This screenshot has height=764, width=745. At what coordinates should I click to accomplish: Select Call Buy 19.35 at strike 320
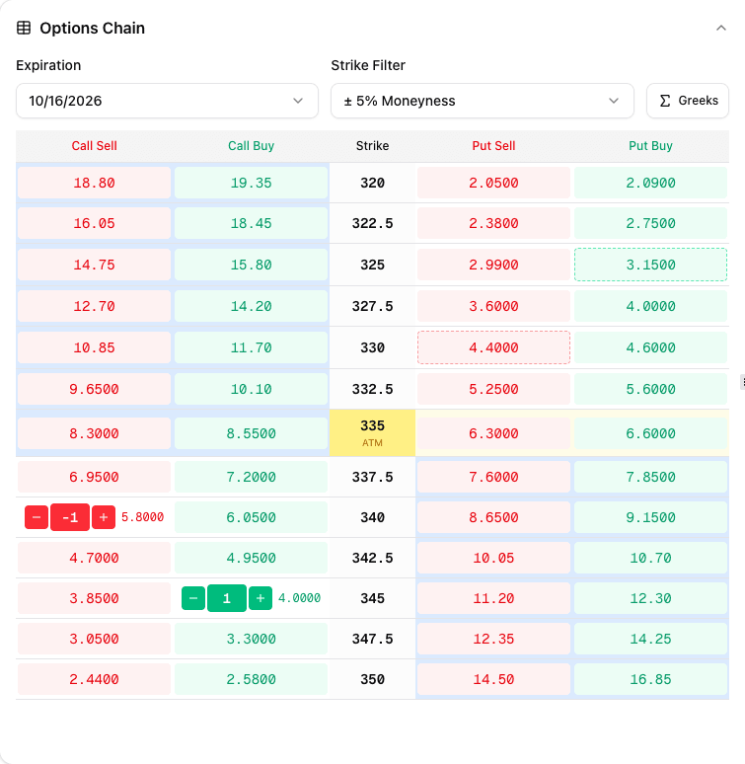click(252, 183)
